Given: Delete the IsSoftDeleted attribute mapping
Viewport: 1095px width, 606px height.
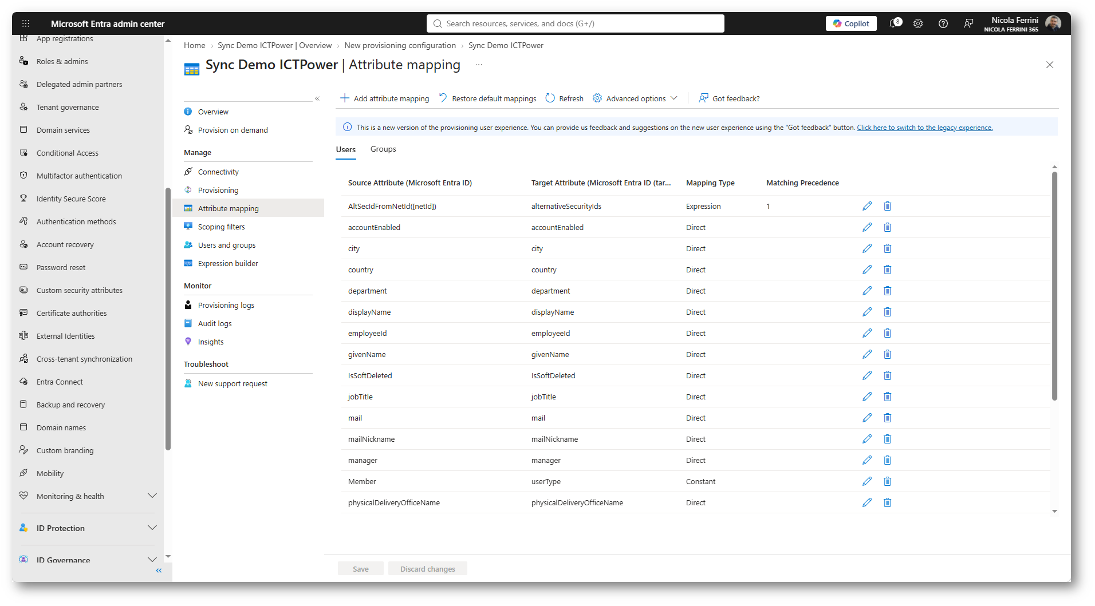Looking at the screenshot, I should [x=887, y=375].
